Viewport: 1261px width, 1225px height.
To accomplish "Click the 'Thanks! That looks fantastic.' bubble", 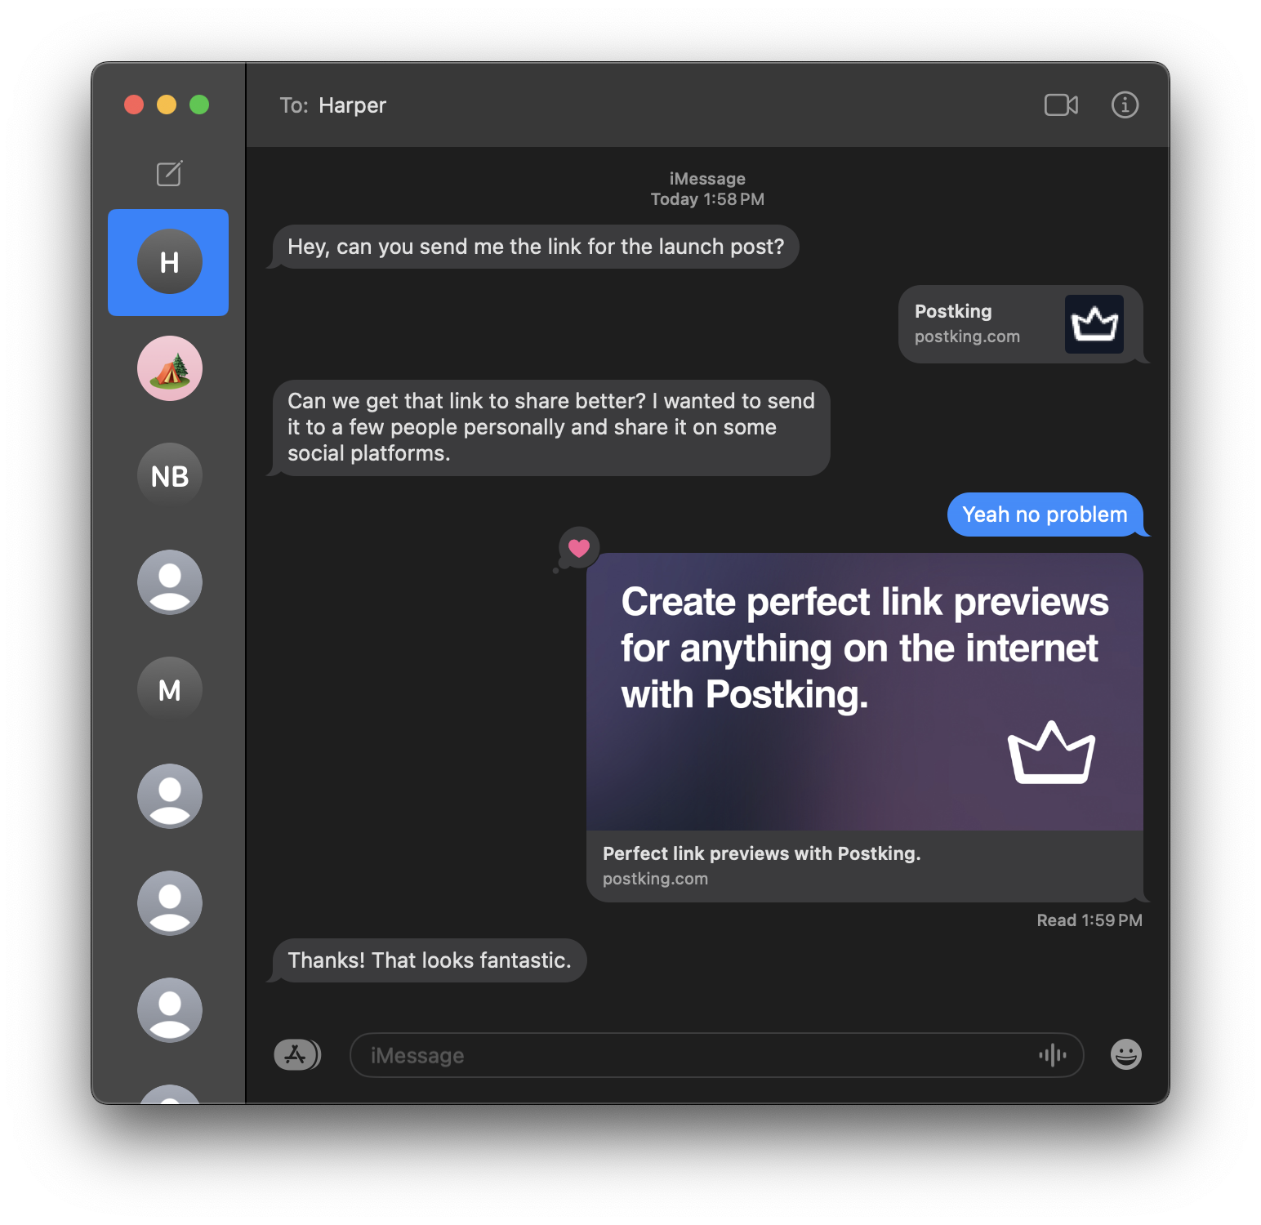I will 429,960.
